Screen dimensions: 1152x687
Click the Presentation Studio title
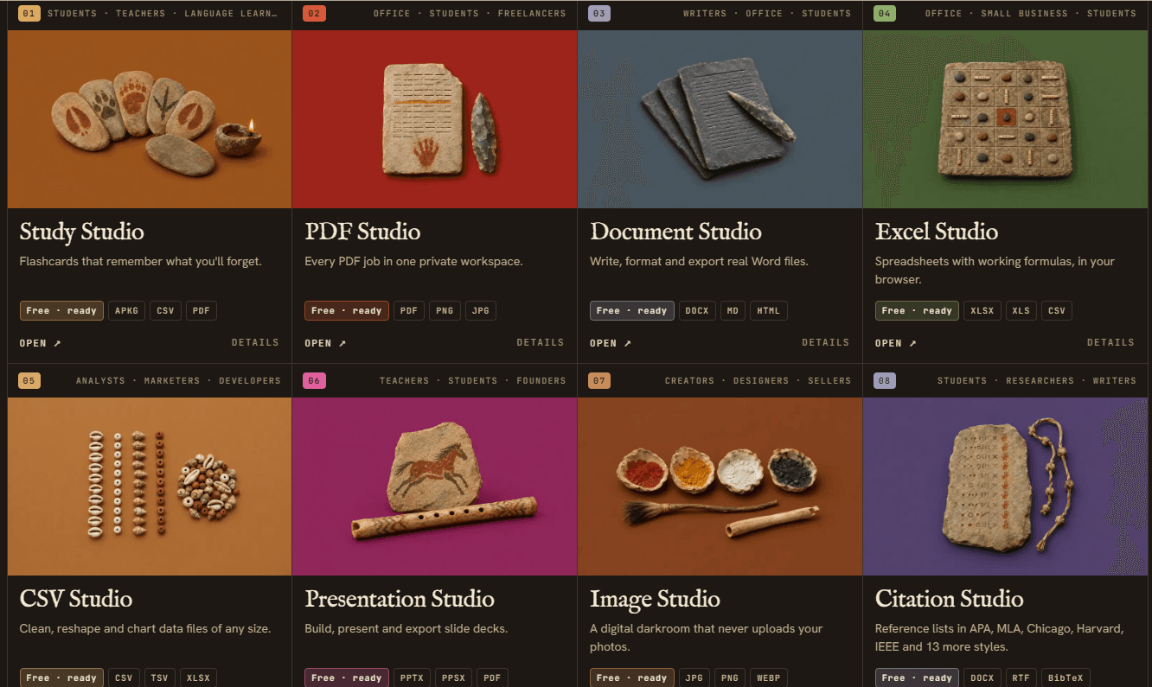coord(400,599)
